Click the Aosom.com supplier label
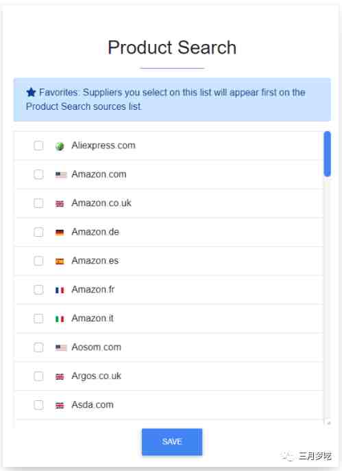 96,347
